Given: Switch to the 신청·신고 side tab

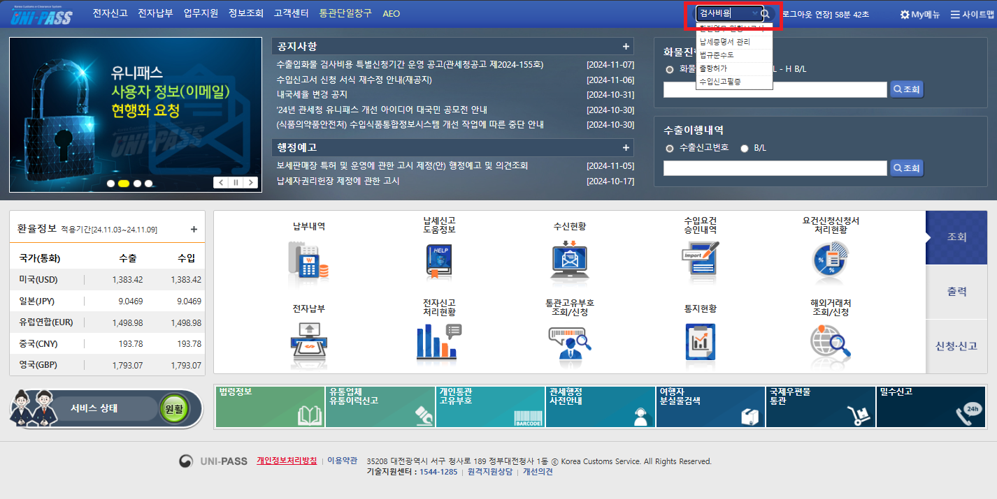Looking at the screenshot, I should pyautogui.click(x=956, y=346).
